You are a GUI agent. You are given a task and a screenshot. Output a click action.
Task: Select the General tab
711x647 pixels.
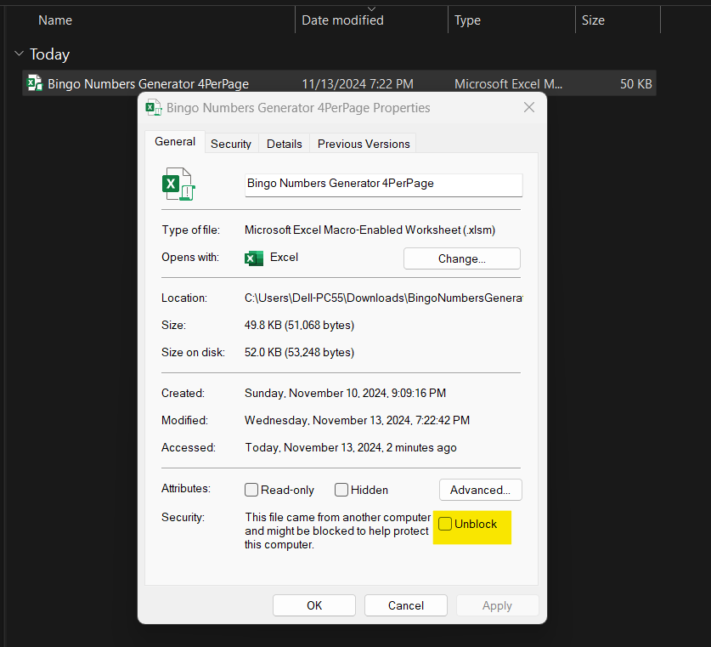click(175, 142)
